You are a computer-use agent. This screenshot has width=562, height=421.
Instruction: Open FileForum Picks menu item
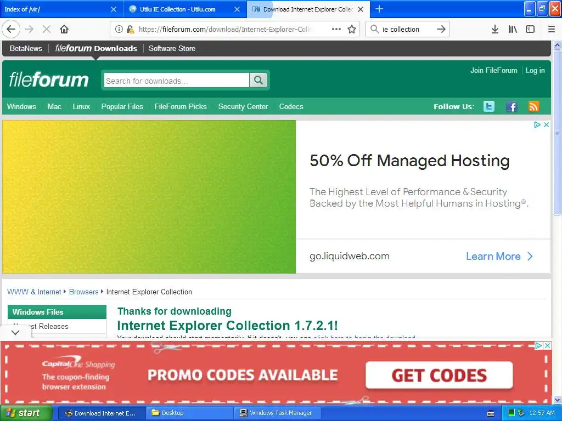[x=181, y=107]
